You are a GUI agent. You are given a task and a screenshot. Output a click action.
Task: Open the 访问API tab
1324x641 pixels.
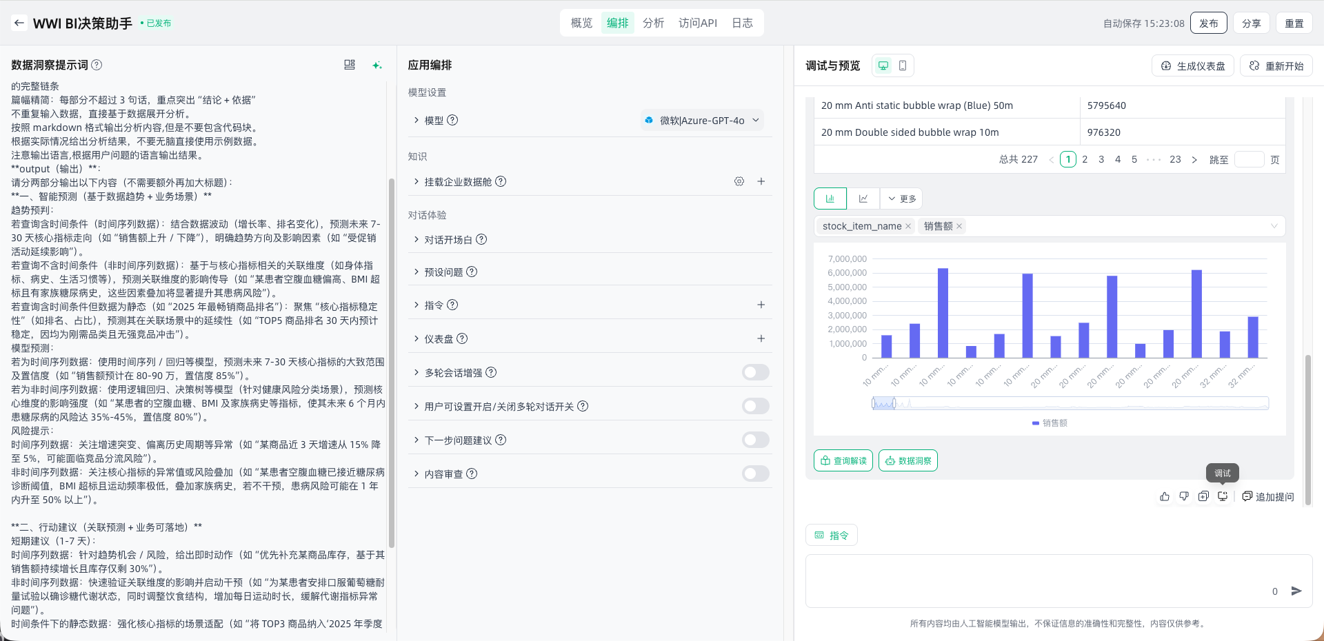tap(697, 23)
